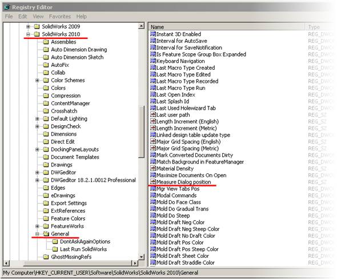Viewport: 337px width, 279px height.
Task: Click the Crosshatch folder icon
Action: click(x=46, y=111)
